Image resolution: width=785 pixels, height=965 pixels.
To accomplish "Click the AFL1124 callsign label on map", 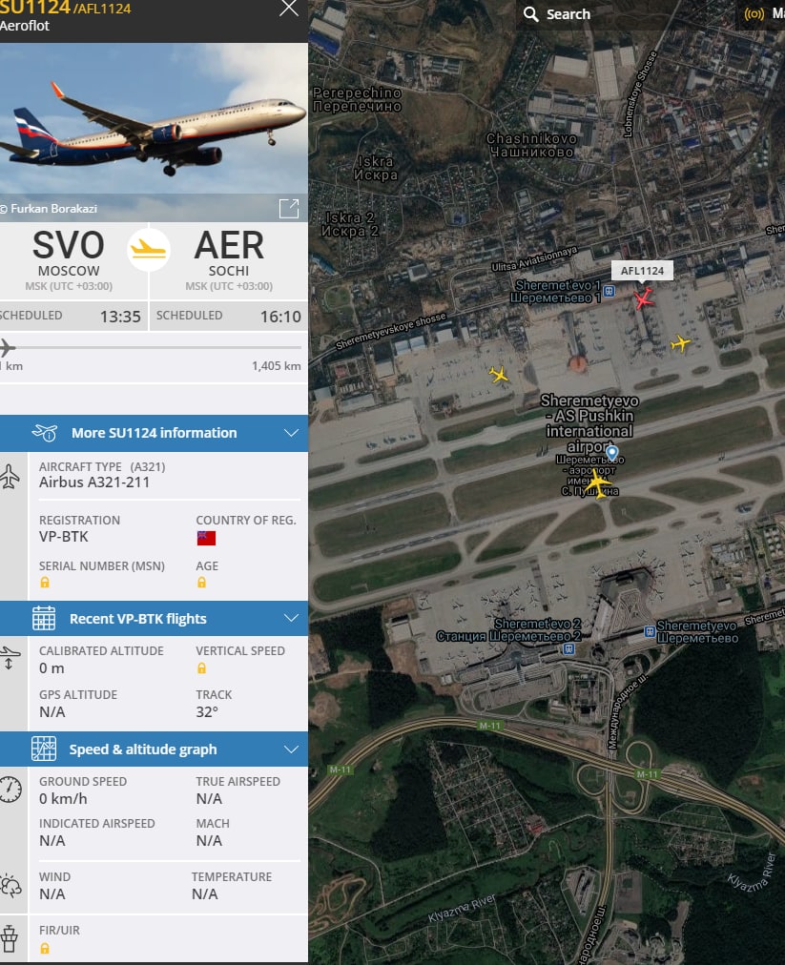I will (642, 271).
